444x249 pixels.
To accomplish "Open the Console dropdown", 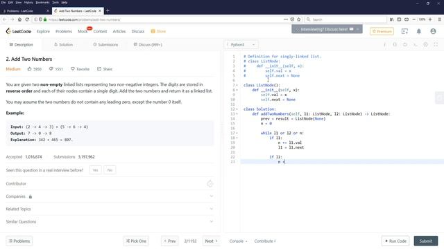I will [238, 241].
